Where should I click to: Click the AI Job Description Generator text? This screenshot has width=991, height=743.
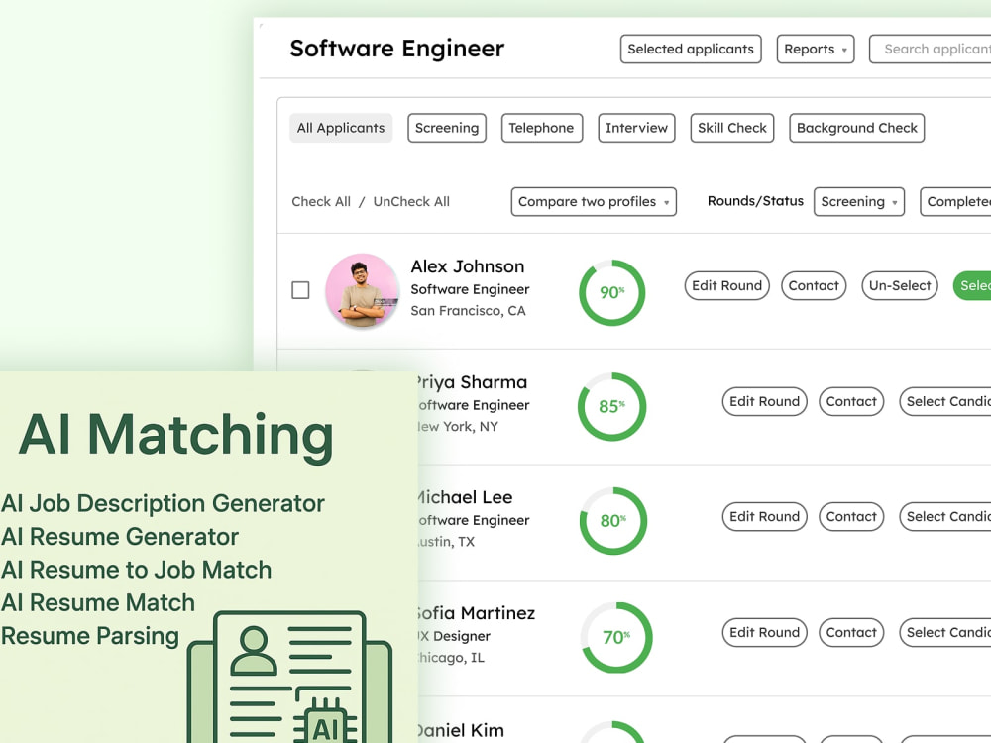[x=164, y=503]
